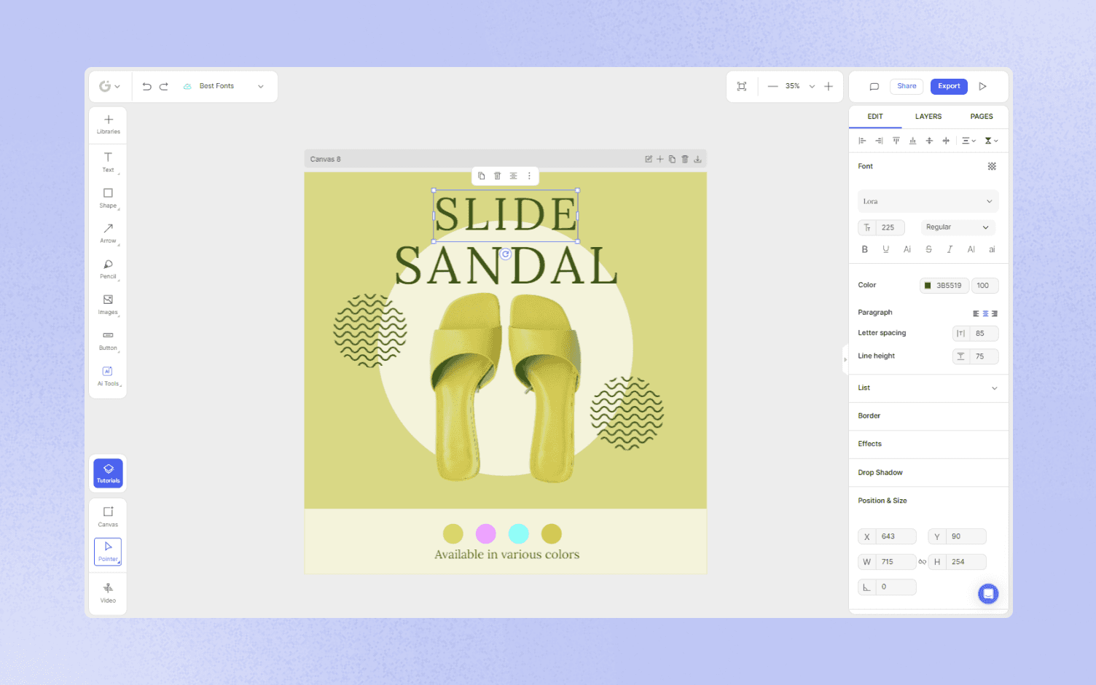Screen dimensions: 1096x685
Task: Set paragraph alignment to center
Action: click(985, 313)
